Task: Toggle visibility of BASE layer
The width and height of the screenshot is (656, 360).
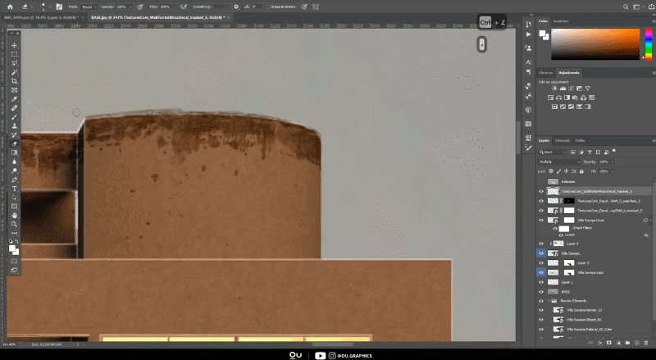Action: click(541, 291)
